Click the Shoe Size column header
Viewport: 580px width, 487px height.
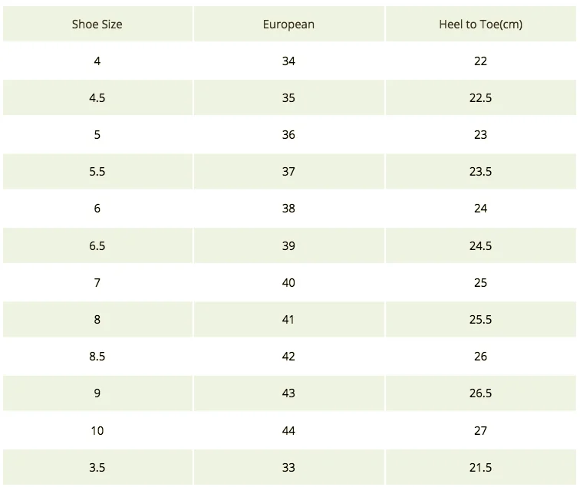coord(97,24)
